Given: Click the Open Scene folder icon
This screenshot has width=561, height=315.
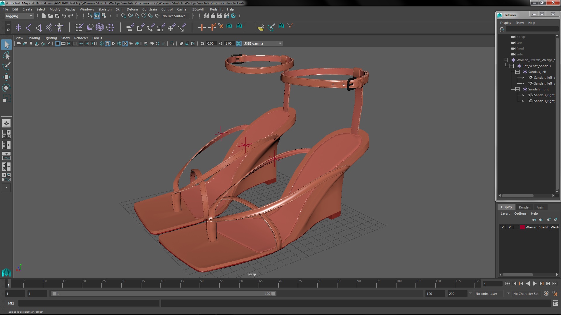Looking at the screenshot, I should (50, 16).
